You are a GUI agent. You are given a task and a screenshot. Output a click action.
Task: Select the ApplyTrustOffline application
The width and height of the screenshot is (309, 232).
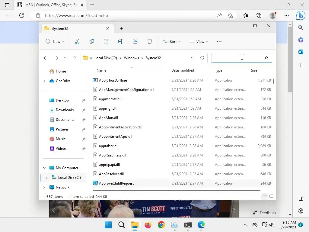coord(113,80)
